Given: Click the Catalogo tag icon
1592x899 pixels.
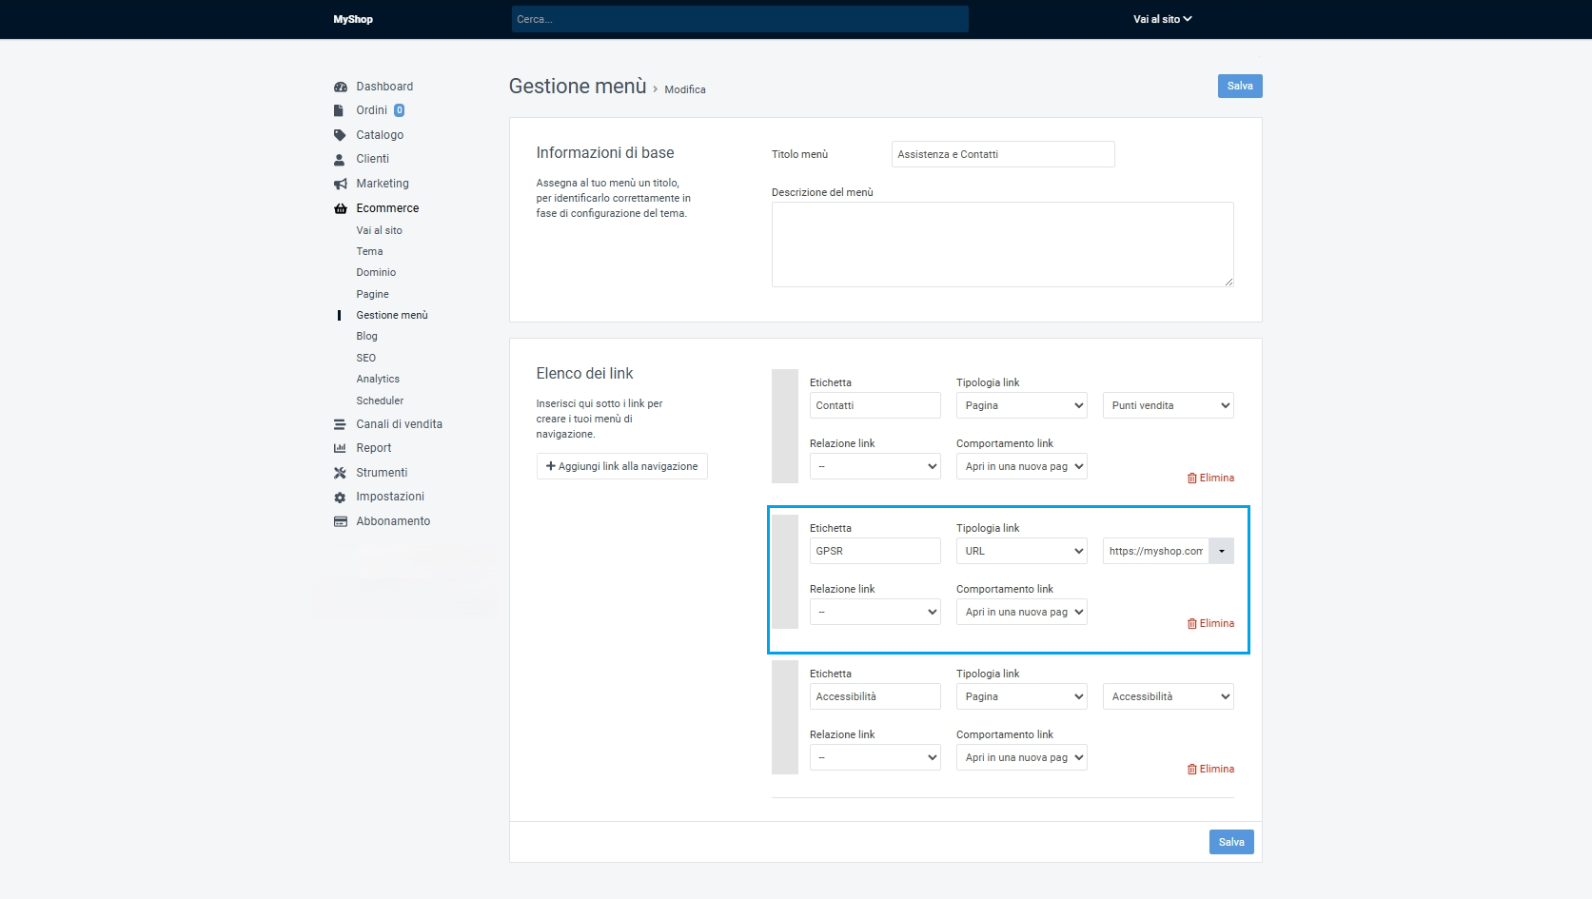Looking at the screenshot, I should pos(340,135).
